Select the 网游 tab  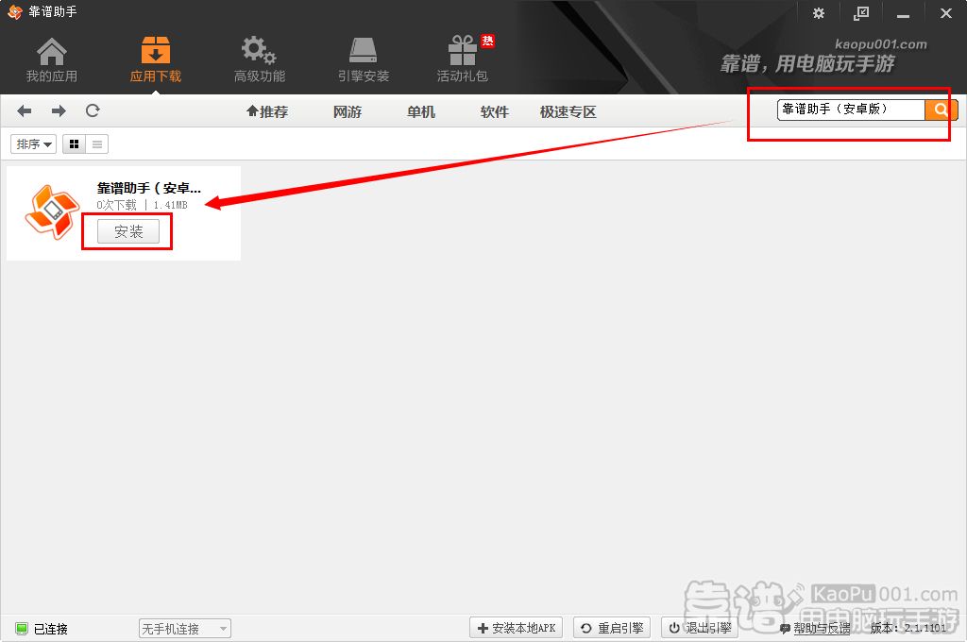(348, 111)
